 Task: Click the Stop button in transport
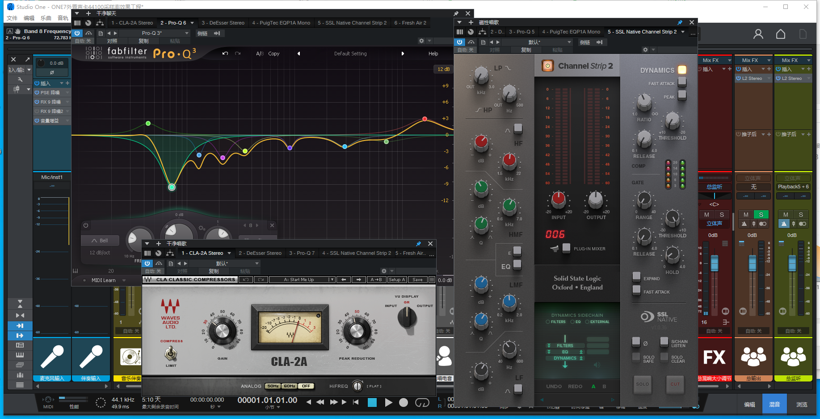tap(372, 402)
